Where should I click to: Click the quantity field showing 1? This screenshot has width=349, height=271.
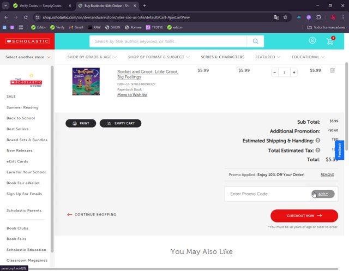(284, 73)
